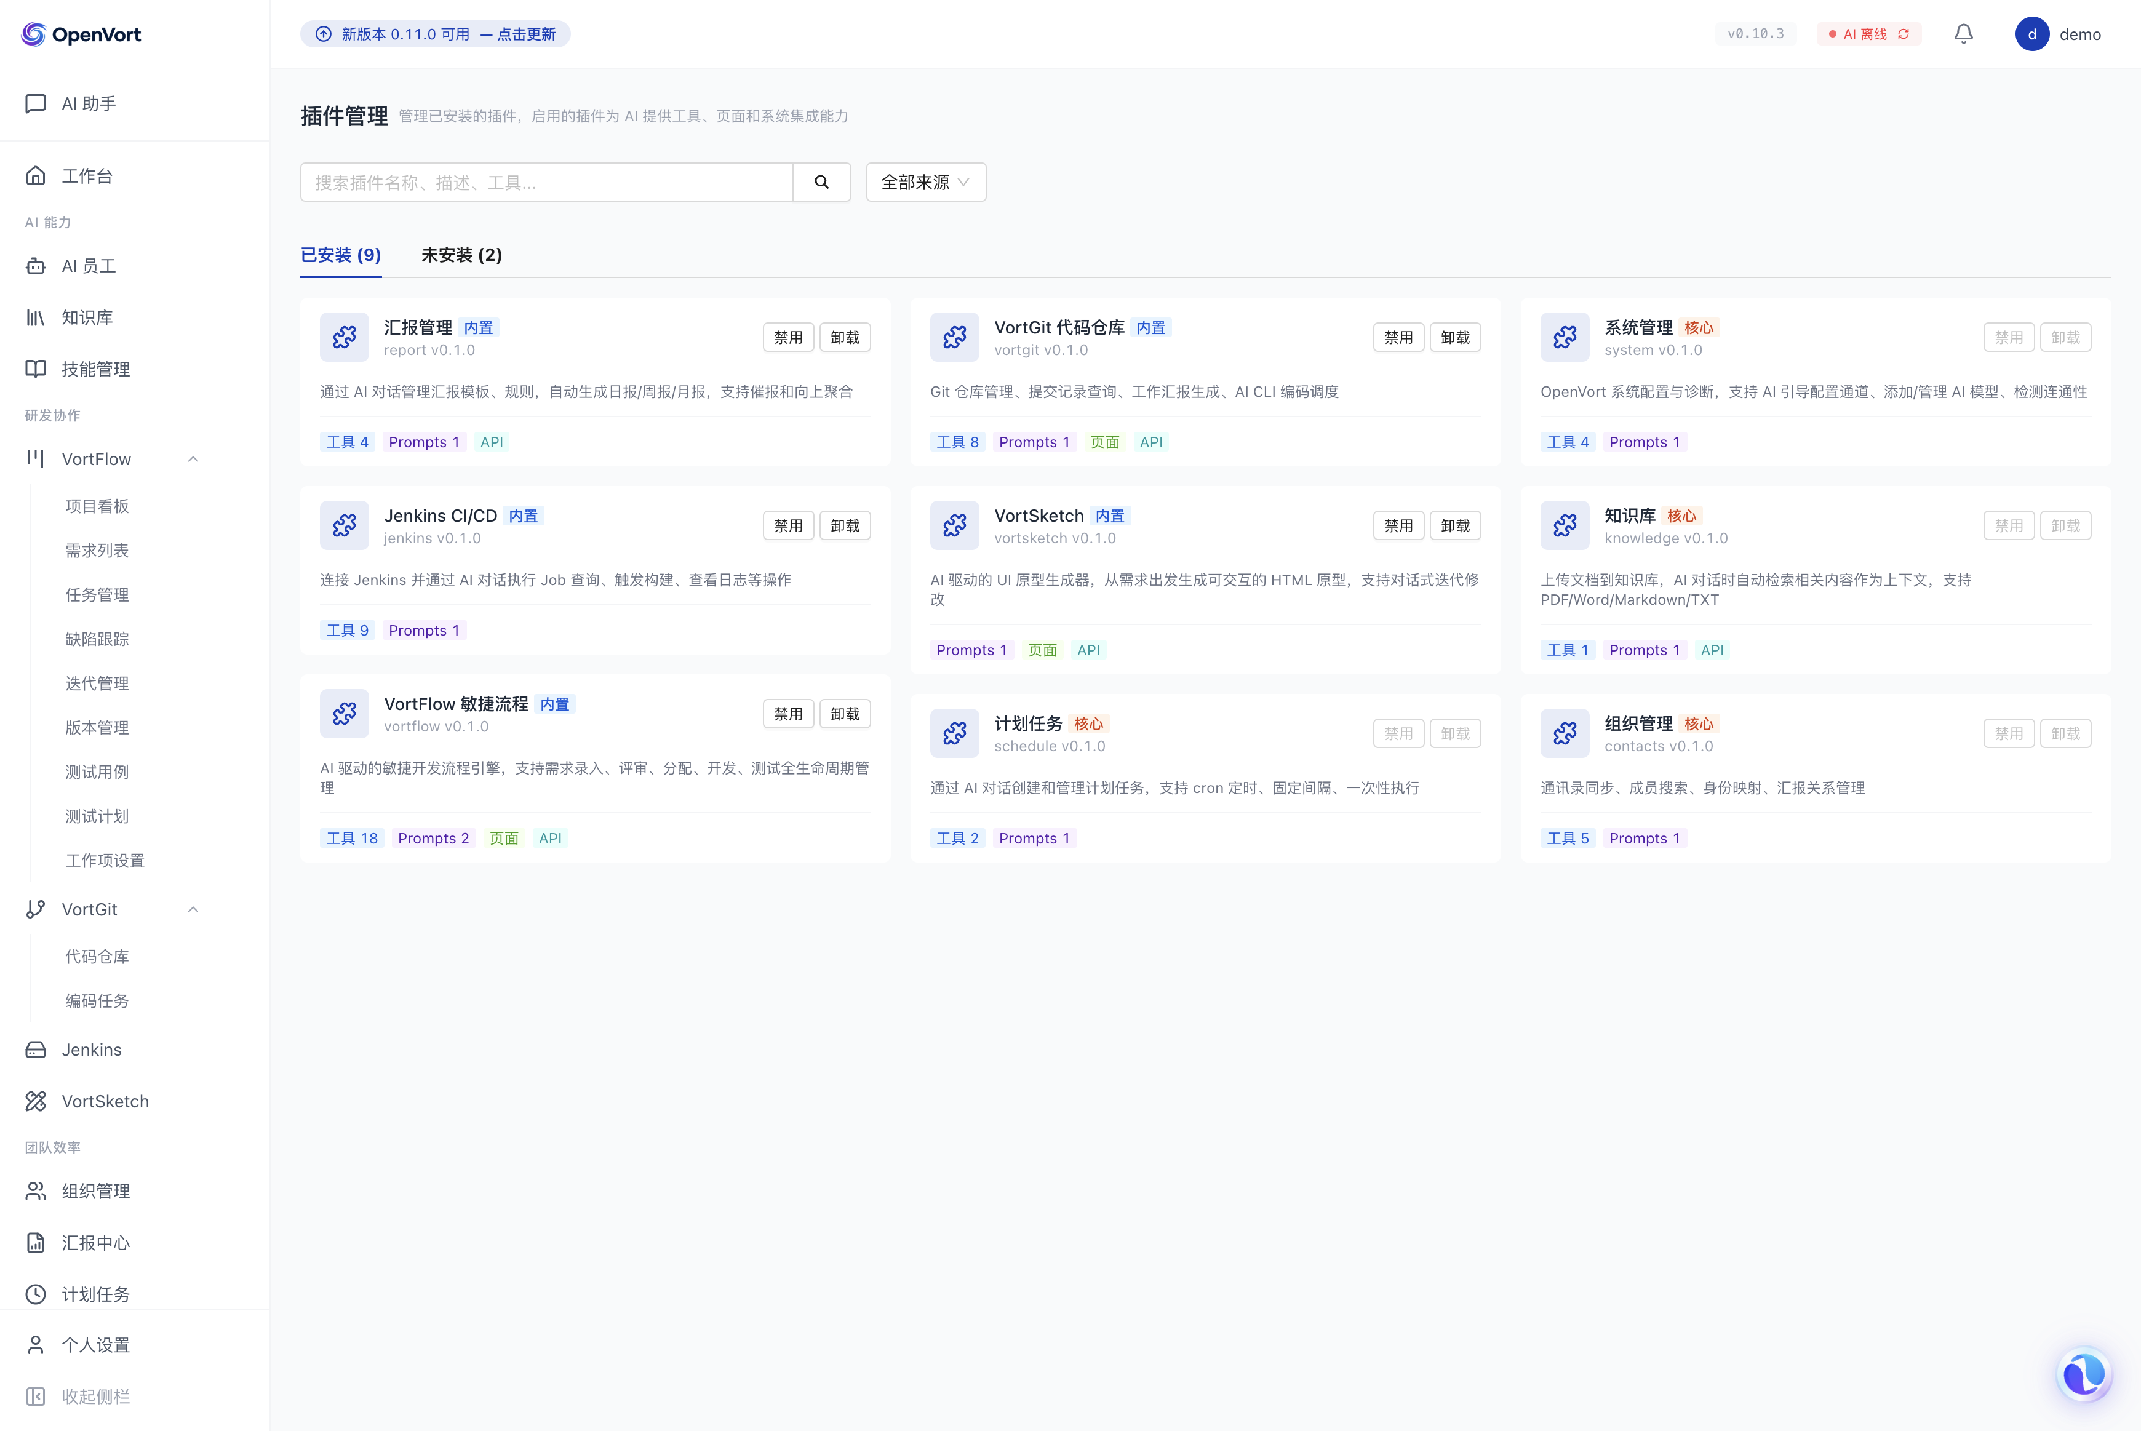
Task: Open the 全部来源 source dropdown
Action: [925, 183]
